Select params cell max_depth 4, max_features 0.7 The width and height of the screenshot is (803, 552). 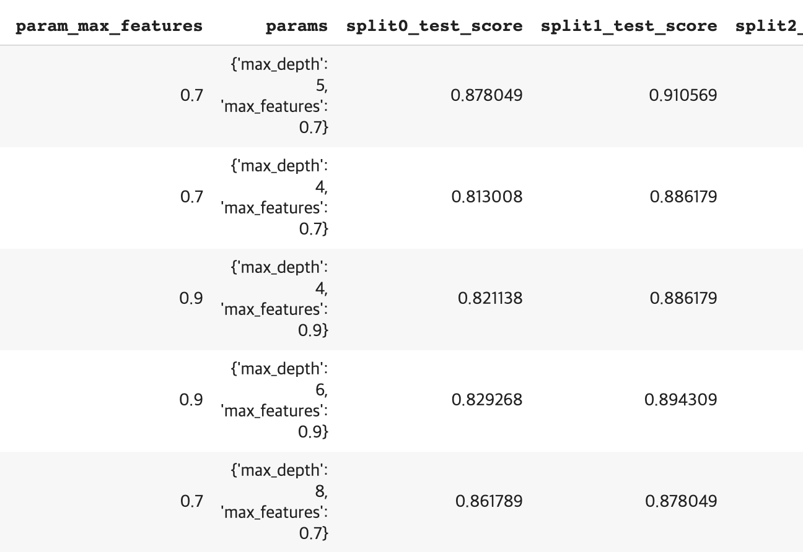[x=274, y=197]
